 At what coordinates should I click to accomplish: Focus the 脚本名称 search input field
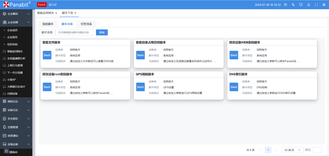click(75, 33)
